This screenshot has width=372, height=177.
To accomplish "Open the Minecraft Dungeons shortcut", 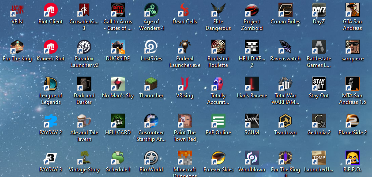I will click(185, 158).
